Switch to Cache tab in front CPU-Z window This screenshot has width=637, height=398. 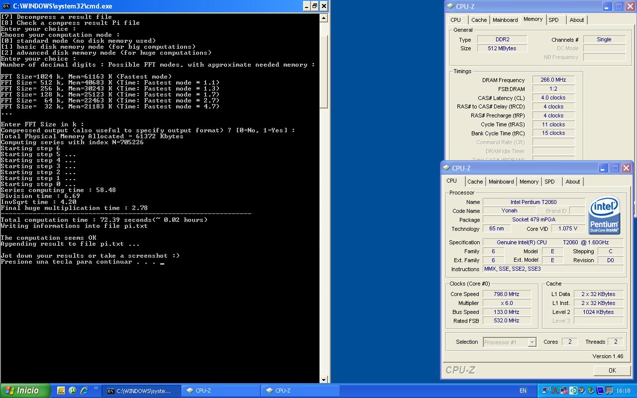click(475, 182)
